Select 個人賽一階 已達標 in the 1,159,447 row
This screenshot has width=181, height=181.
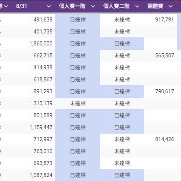[x=78, y=127]
